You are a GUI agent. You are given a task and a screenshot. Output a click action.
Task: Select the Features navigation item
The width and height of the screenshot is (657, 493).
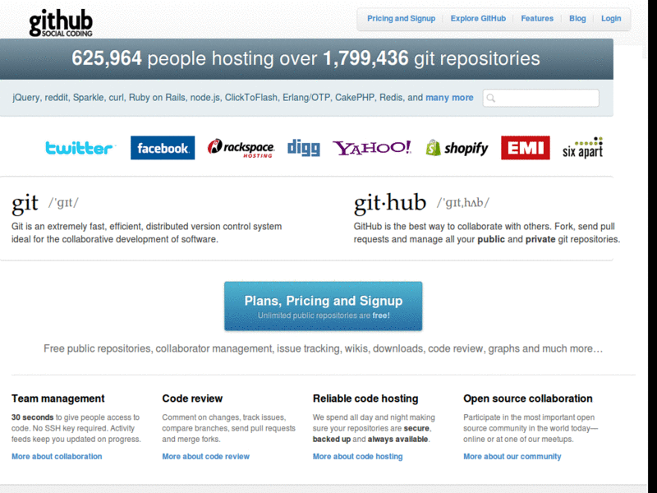pos(537,18)
